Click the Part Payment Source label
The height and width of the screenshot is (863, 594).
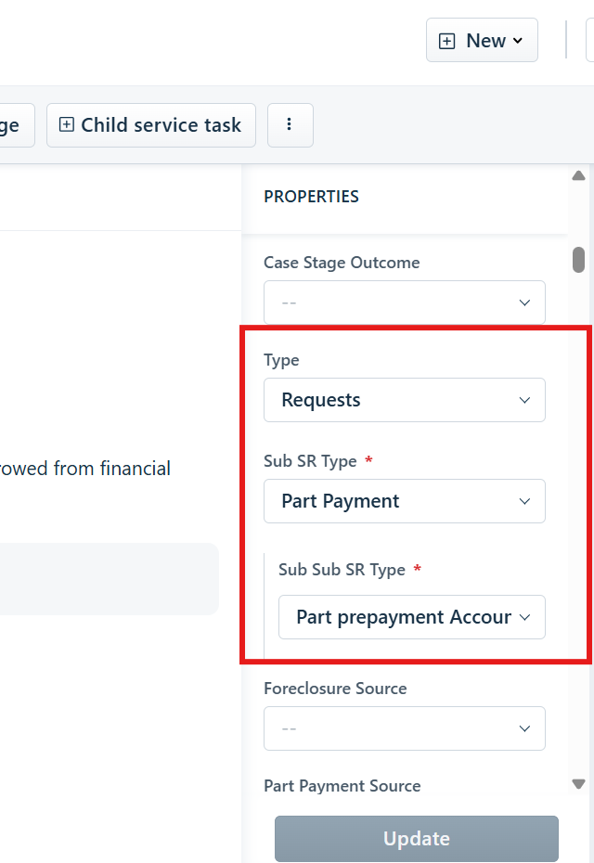tap(342, 786)
